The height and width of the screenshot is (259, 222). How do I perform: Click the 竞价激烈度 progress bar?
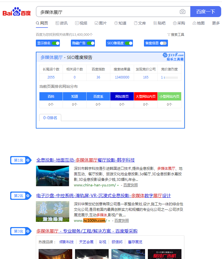(x=171, y=77)
